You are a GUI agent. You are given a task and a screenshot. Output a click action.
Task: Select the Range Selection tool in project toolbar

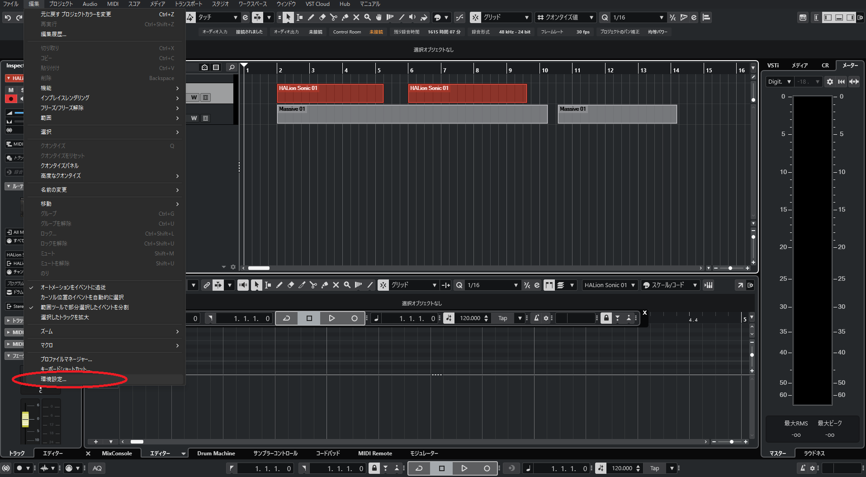click(x=299, y=17)
